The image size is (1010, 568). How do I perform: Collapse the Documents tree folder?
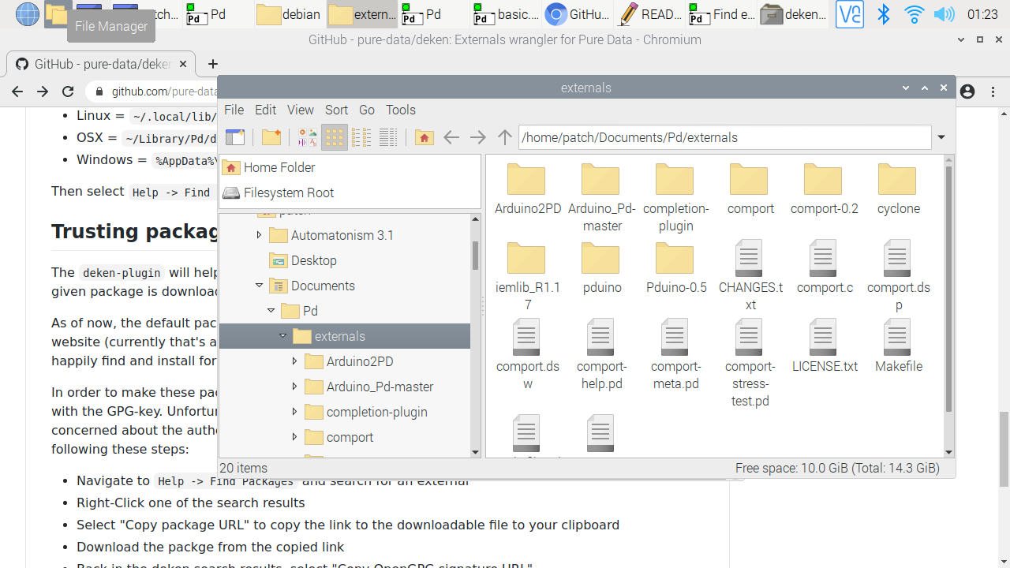tap(259, 286)
